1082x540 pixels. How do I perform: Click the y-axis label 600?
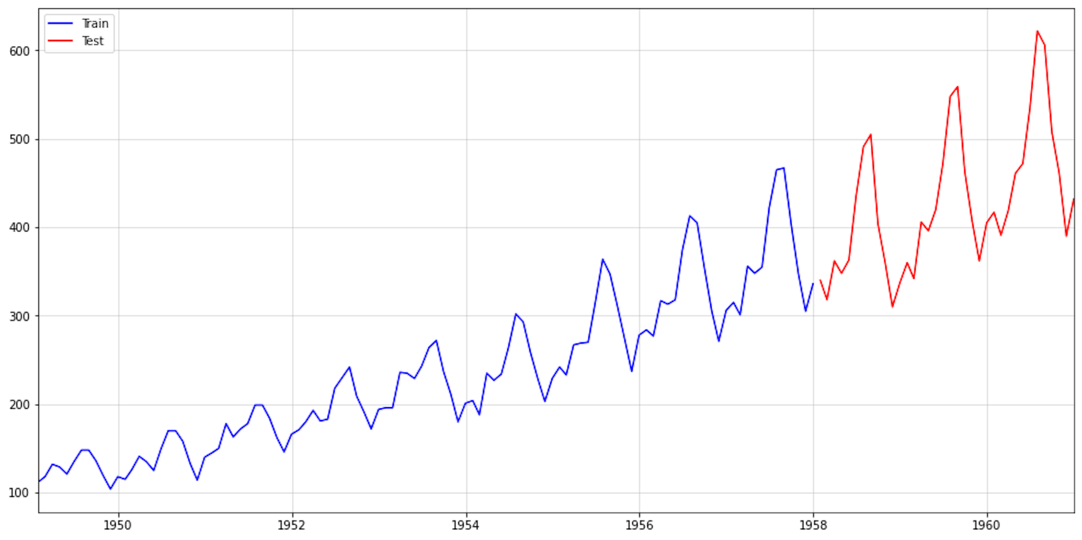tap(19, 51)
